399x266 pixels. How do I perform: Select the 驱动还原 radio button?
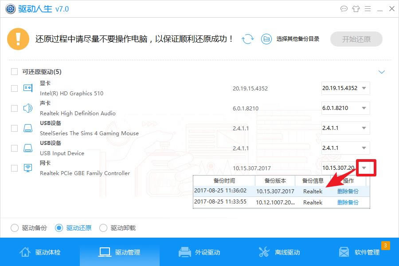coord(59,228)
